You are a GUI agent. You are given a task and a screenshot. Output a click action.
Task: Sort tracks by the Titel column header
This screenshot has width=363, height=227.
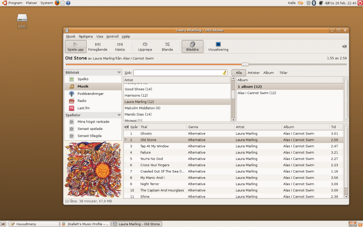144,127
